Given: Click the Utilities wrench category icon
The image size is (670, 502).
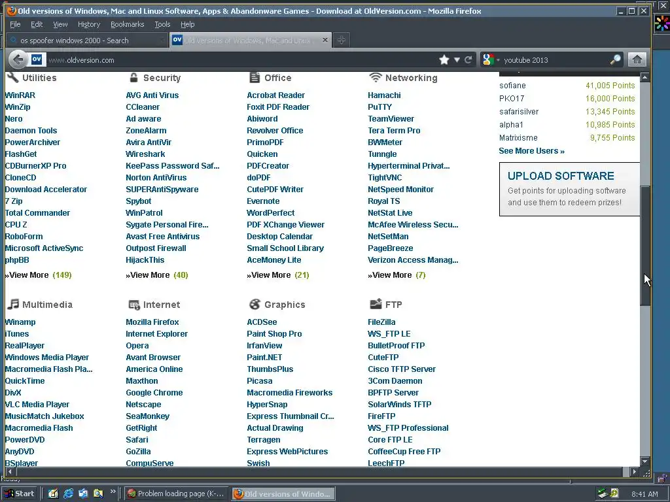Looking at the screenshot, I should point(13,77).
